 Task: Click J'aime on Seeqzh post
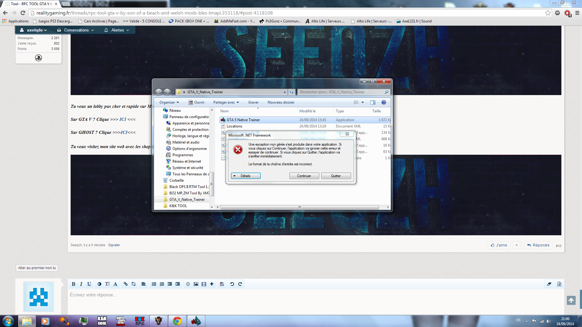499,245
